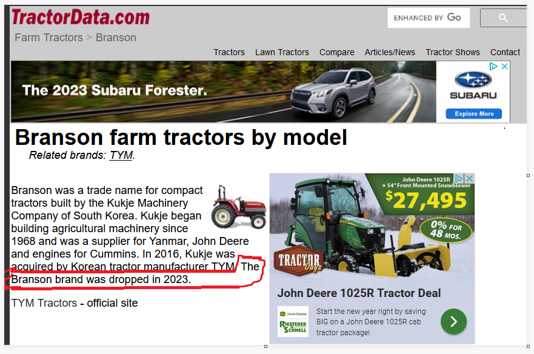Click the Riesterer Schnell dealer logo
The width and height of the screenshot is (534, 354).
pos(293,322)
